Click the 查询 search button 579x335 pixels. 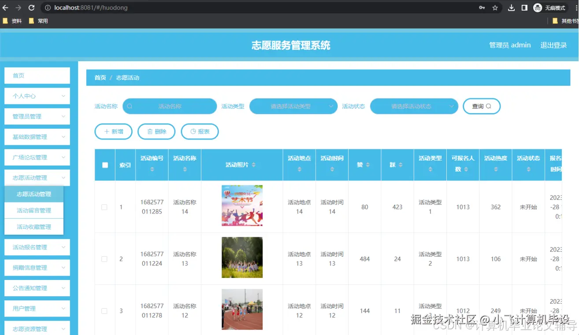coord(482,106)
